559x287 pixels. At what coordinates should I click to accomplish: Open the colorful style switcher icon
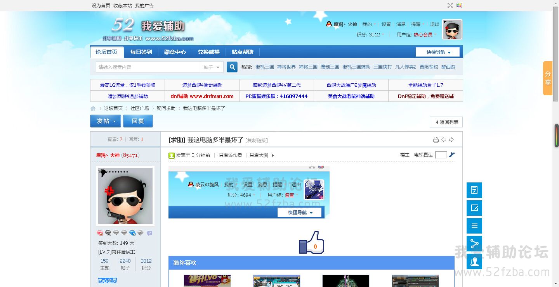point(459,5)
